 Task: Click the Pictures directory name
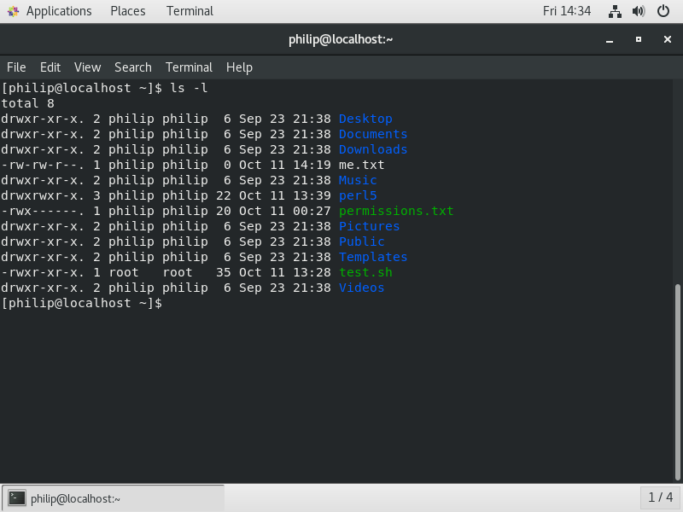[369, 226]
